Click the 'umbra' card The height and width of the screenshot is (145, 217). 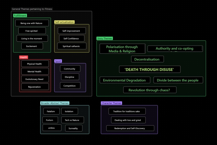coord(52,128)
